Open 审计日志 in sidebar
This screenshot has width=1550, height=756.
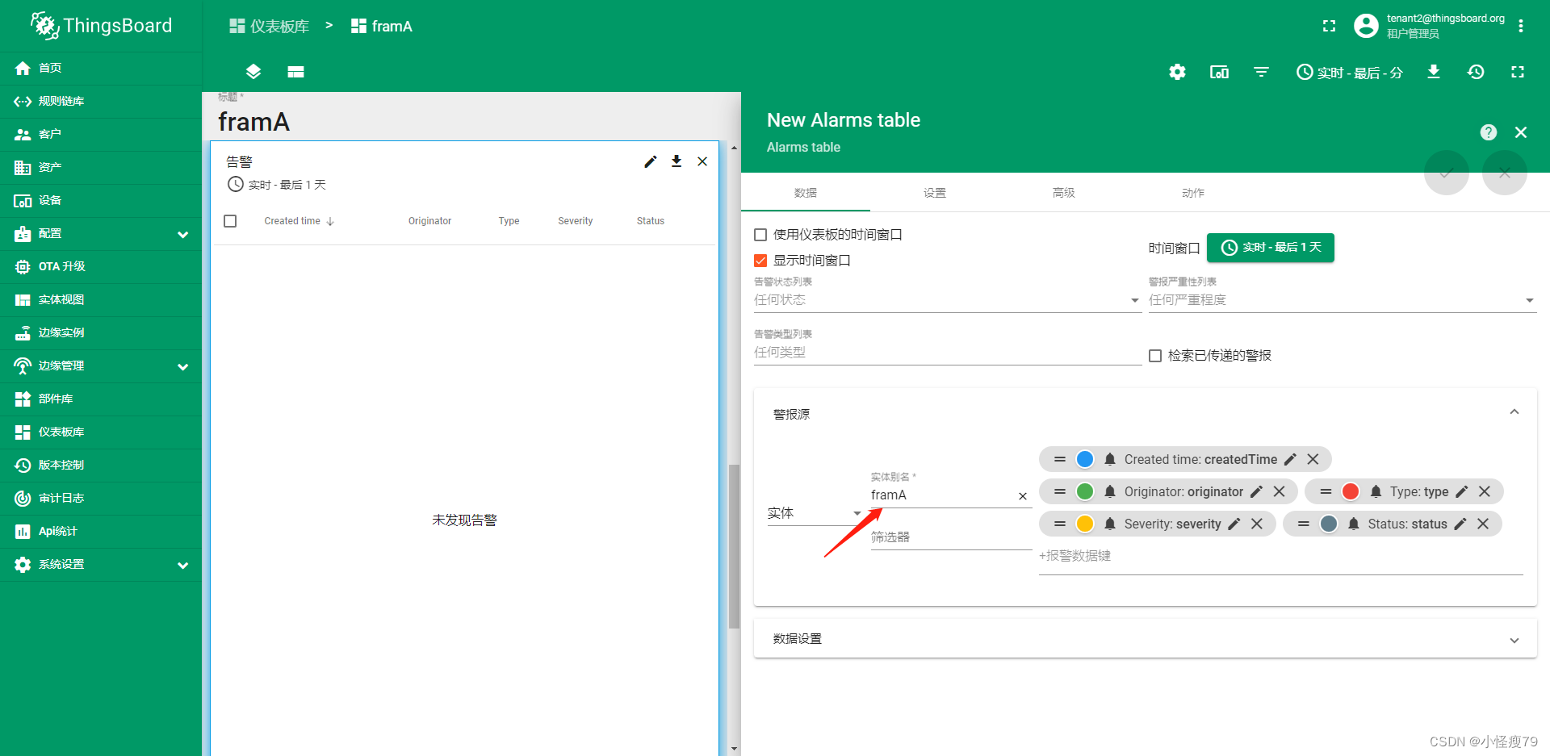101,498
